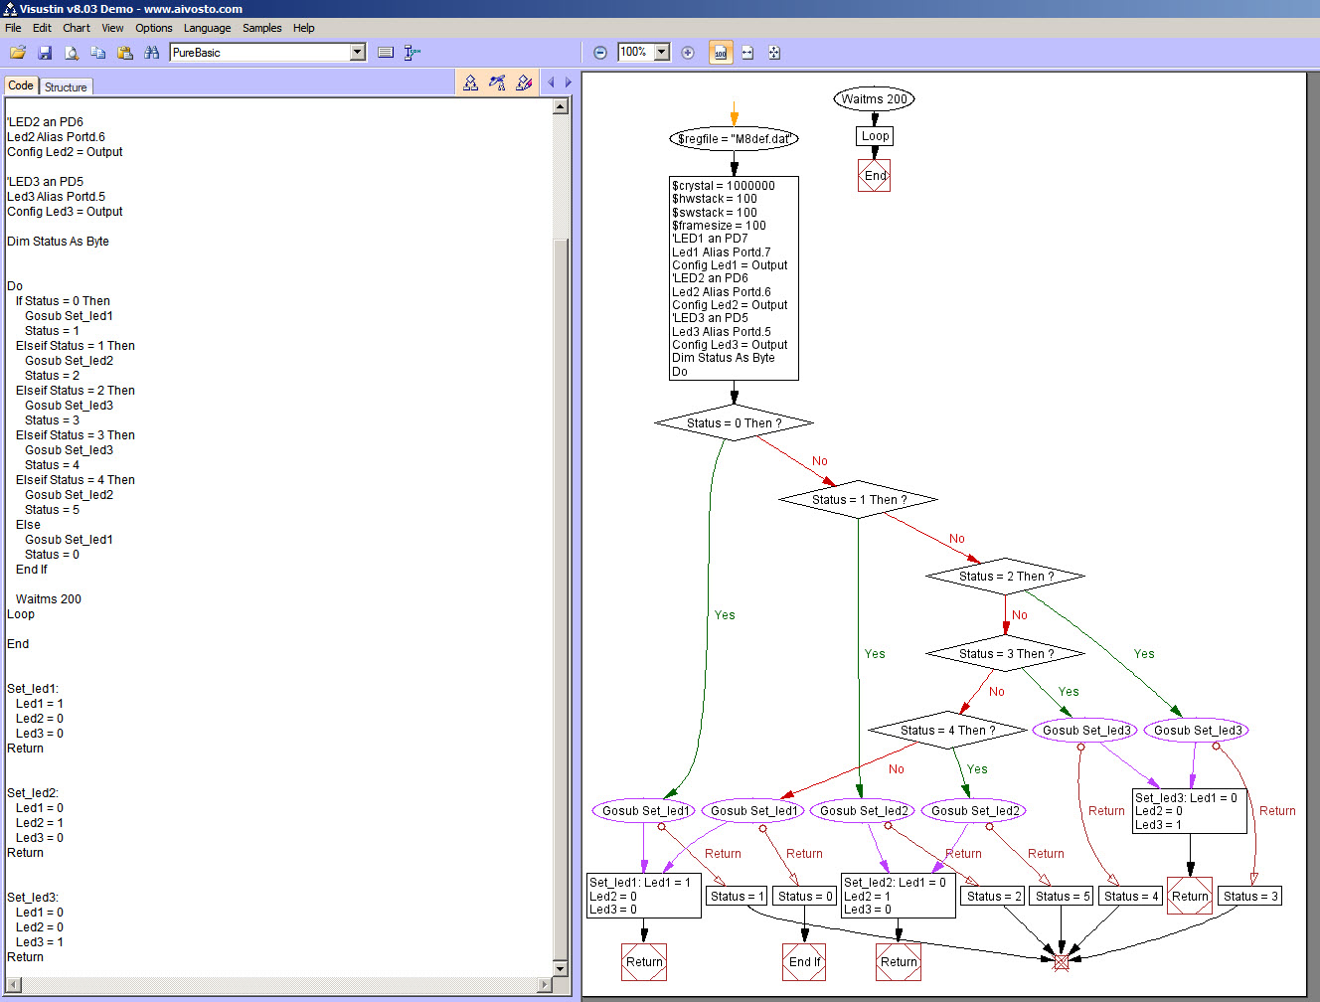This screenshot has width=1320, height=1002.
Task: Open print preview with magnifier icon
Action: tap(72, 53)
